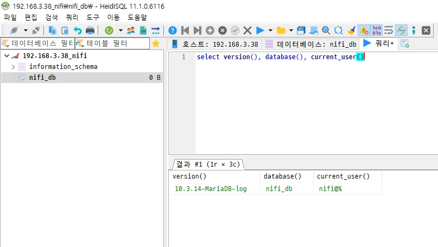Select the nifi_db database tree item
The image size is (438, 247).
(x=82, y=78)
